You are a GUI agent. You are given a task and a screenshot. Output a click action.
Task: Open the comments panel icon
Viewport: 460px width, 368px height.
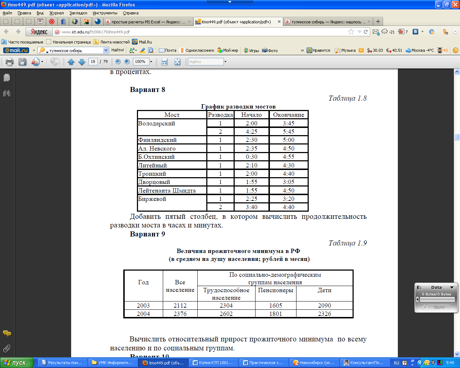click(7, 333)
